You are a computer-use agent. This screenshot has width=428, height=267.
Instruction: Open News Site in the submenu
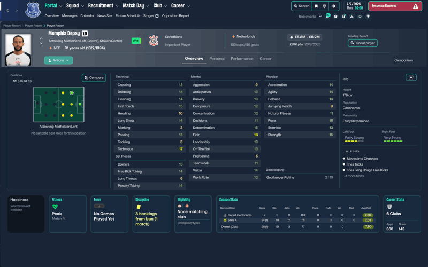(105, 16)
